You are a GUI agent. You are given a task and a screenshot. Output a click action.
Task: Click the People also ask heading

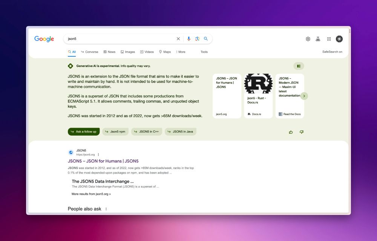[84, 209]
